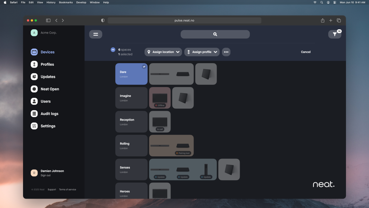Click inside the search field
Image resolution: width=369 pixels, height=208 pixels.
pyautogui.click(x=215, y=34)
